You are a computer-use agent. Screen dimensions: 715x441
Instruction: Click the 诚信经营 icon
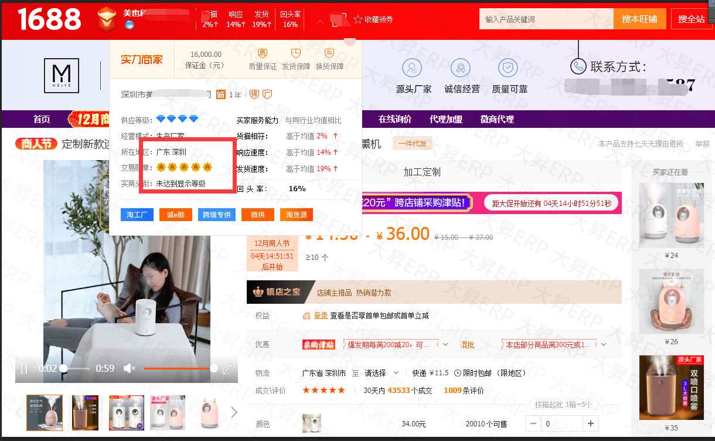click(x=461, y=68)
